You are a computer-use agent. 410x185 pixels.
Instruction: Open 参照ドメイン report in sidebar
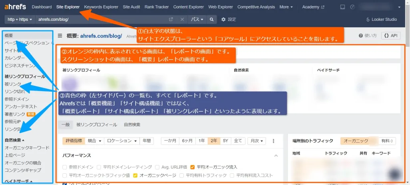(x=17, y=99)
